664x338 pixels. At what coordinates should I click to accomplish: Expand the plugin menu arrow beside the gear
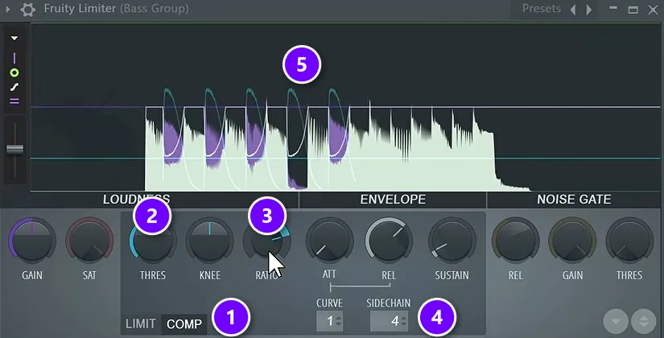click(8, 9)
